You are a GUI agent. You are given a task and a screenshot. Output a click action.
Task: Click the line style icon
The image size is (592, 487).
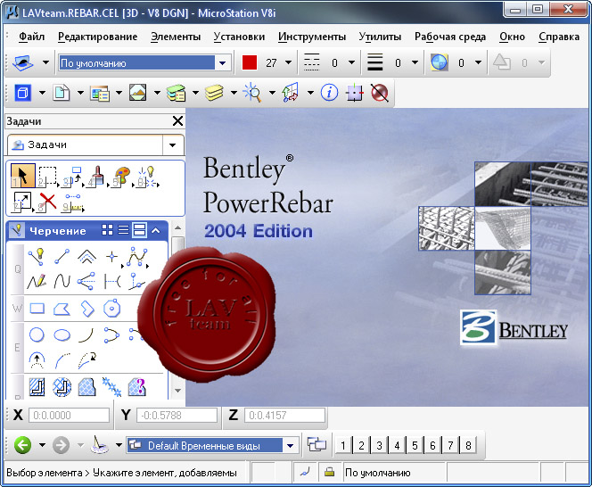click(311, 62)
